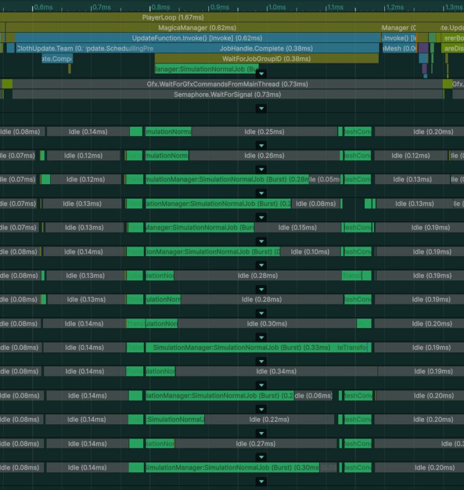Select the PlayerLoop (1.67ms) sample
This screenshot has height=490, width=464.
pyautogui.click(x=232, y=18)
